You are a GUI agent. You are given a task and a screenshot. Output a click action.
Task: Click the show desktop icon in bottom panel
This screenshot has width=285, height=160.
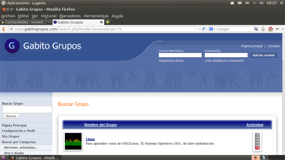tap(3, 158)
